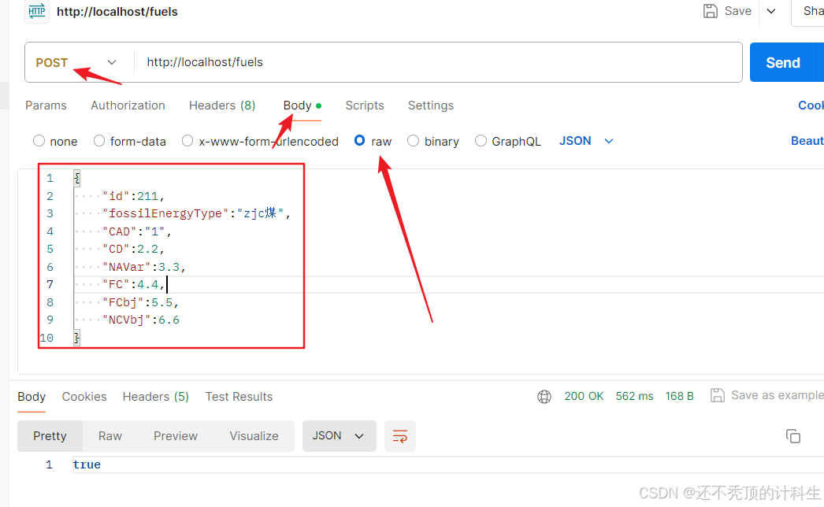The height and width of the screenshot is (507, 824).
Task: Click the "CAD":"1" line in editor
Action: click(136, 231)
